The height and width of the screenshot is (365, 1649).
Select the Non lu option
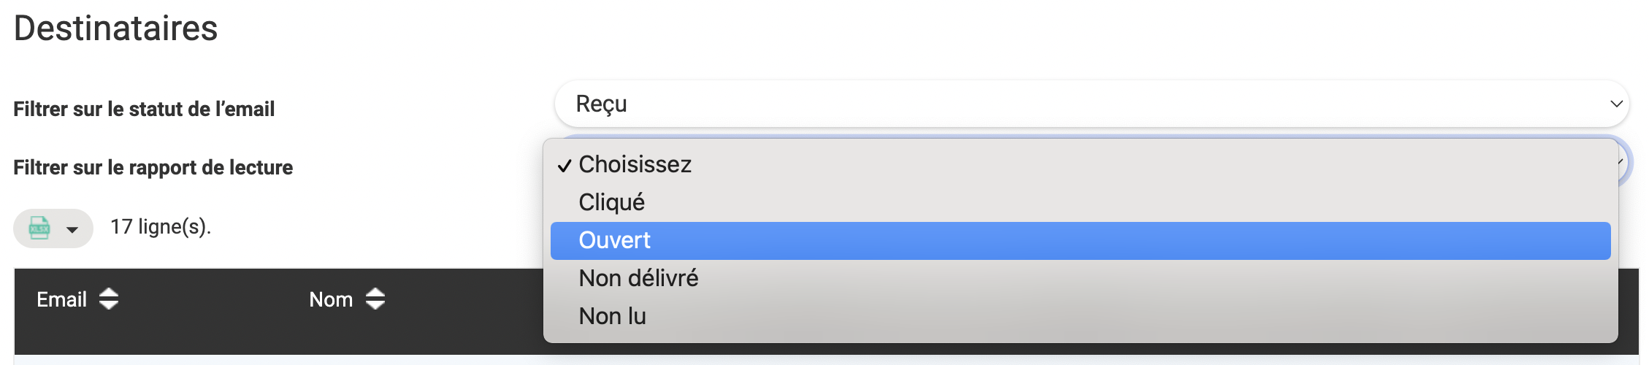point(612,316)
